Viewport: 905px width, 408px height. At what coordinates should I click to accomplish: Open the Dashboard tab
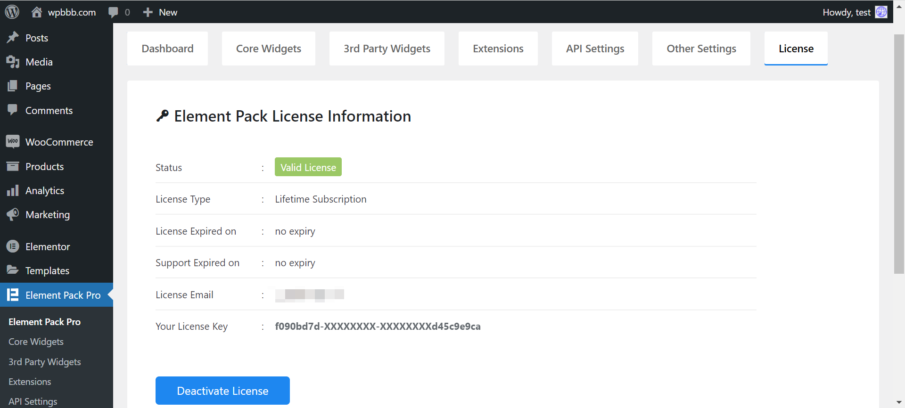[167, 49]
